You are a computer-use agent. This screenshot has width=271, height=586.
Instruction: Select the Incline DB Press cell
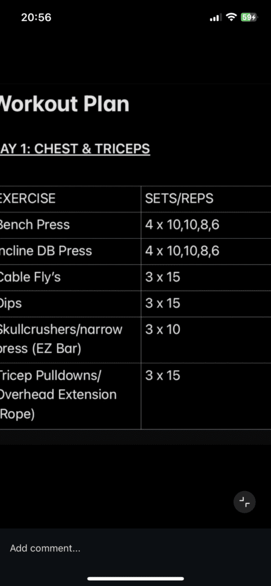[71, 251]
